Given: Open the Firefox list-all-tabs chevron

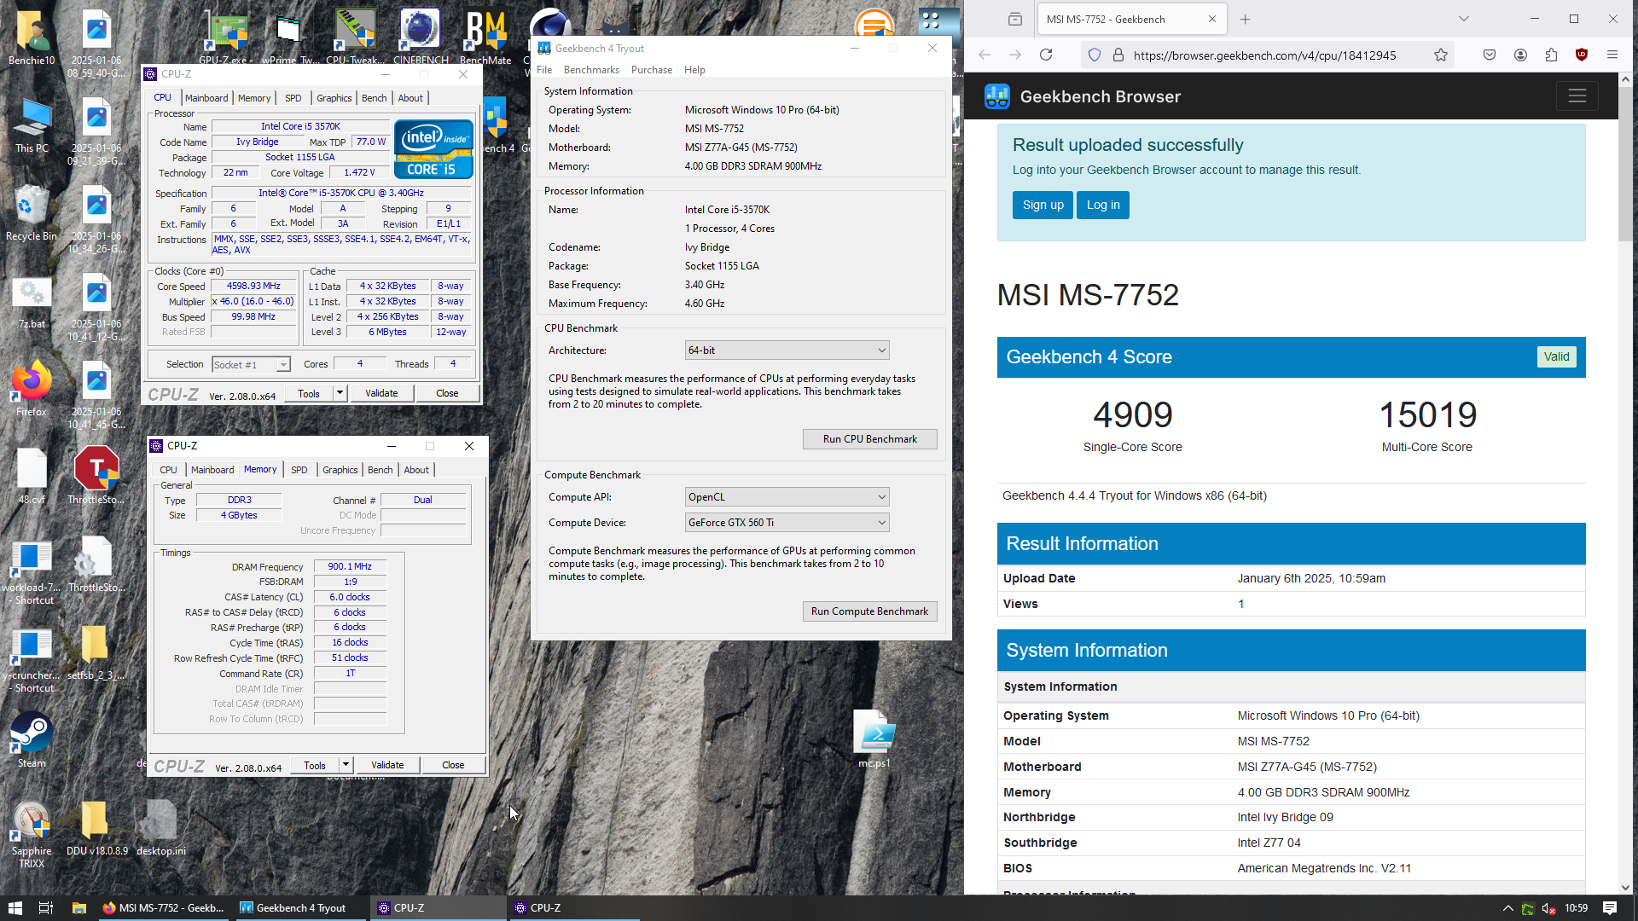Looking at the screenshot, I should tap(1464, 19).
